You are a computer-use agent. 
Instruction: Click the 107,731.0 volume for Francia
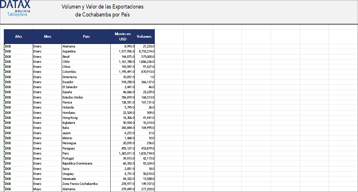click(x=145, y=102)
